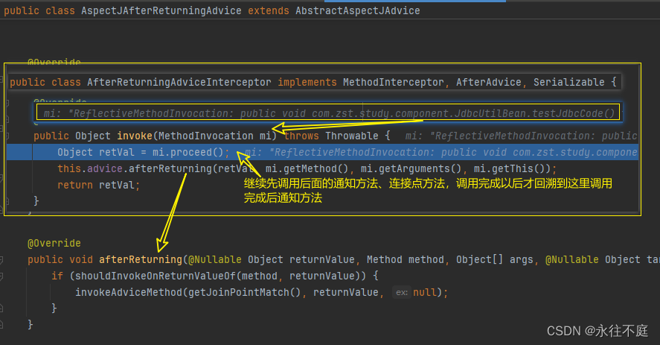The height and width of the screenshot is (345, 660).
Task: Click the null argument
Action: click(425, 292)
